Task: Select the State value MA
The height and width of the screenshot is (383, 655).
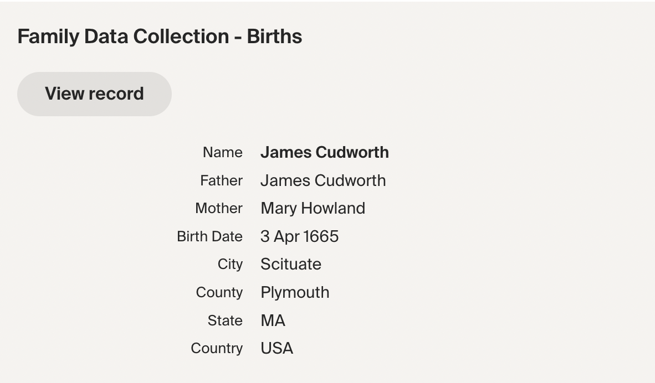Action: point(273,320)
